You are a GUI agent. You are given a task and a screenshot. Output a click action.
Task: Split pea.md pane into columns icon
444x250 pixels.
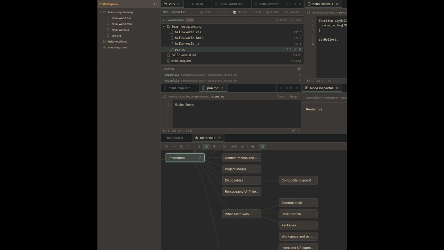[292, 88]
